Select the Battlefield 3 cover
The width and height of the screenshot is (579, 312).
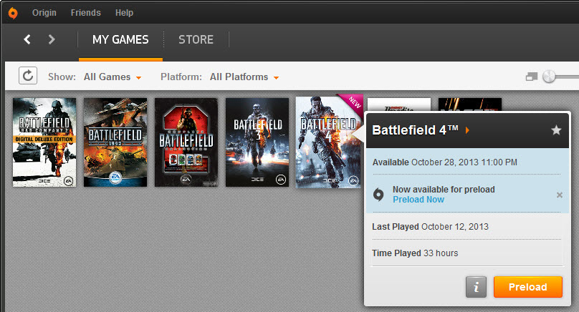pyautogui.click(x=257, y=142)
